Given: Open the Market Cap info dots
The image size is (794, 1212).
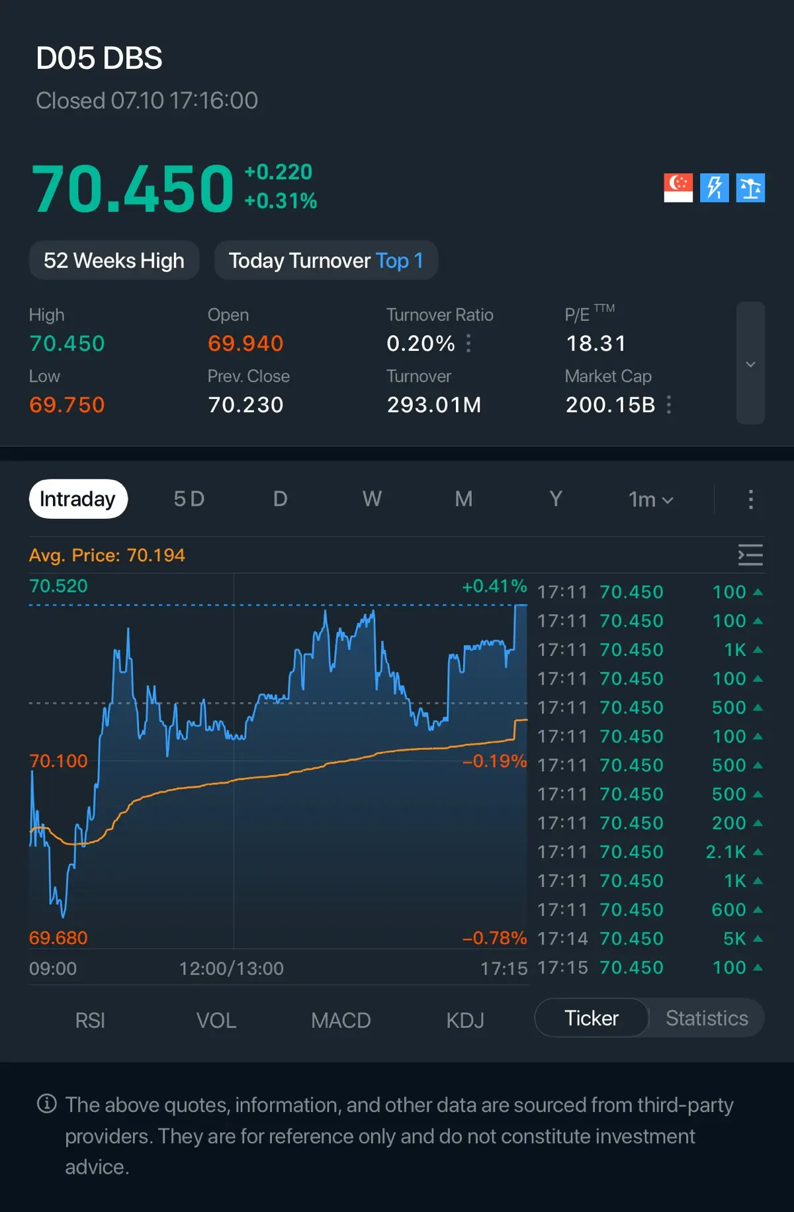Looking at the screenshot, I should click(x=669, y=404).
